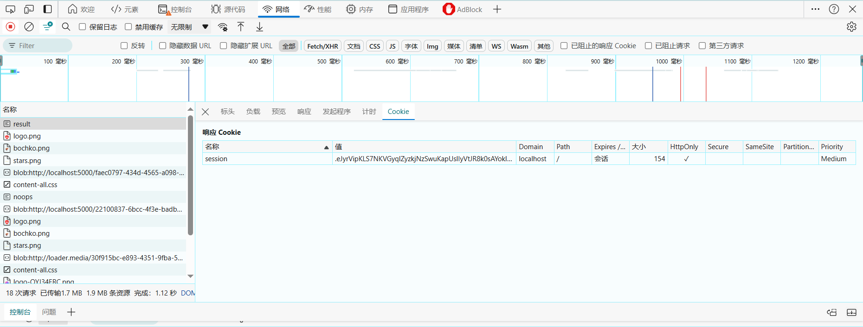Filter requests by Fetch/XHR
This screenshot has width=863, height=327.
tap(322, 46)
